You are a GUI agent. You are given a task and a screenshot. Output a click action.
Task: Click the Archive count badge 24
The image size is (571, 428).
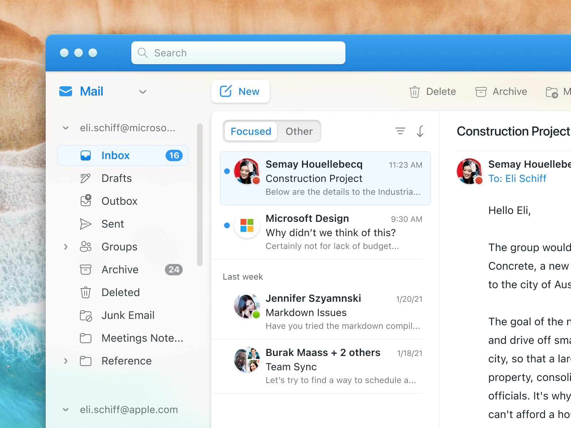pyautogui.click(x=174, y=270)
